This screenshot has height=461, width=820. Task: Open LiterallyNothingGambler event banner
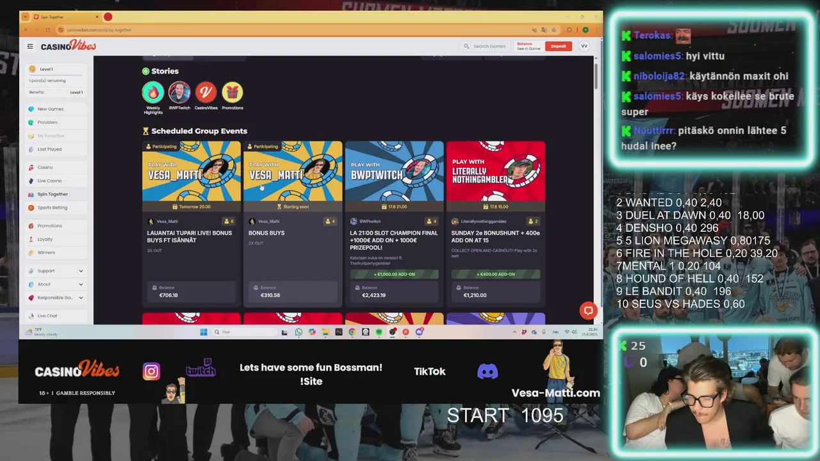point(496,172)
